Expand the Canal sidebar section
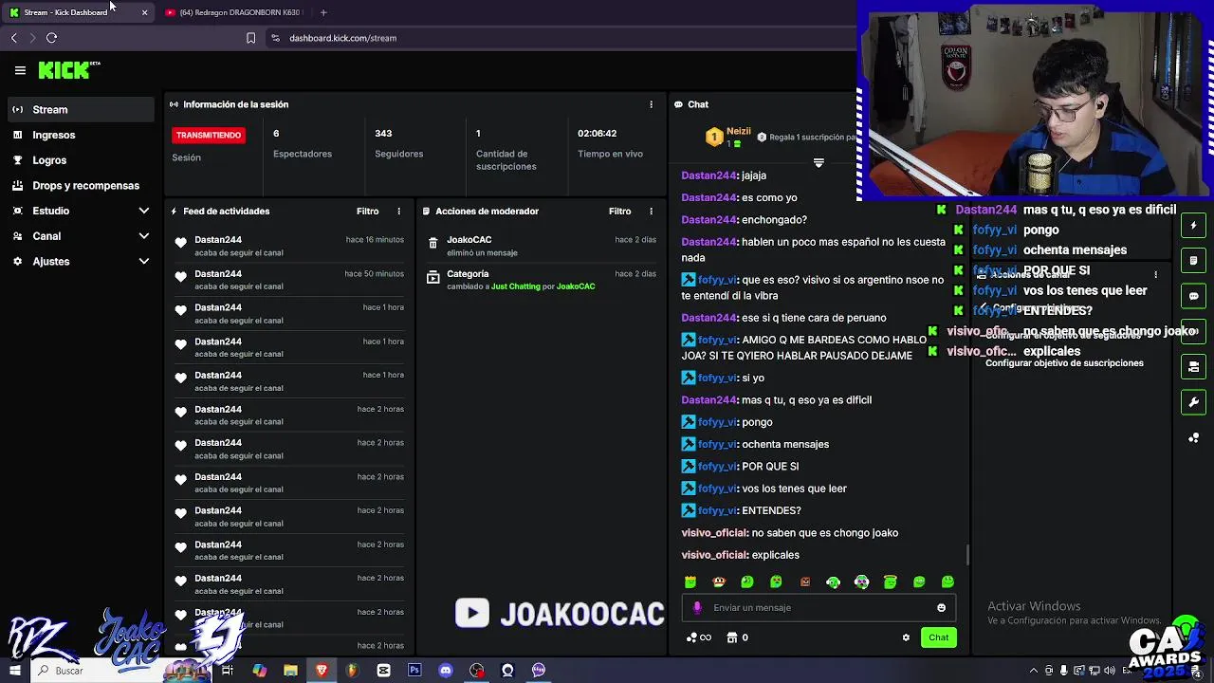The height and width of the screenshot is (683, 1214). tap(80, 236)
